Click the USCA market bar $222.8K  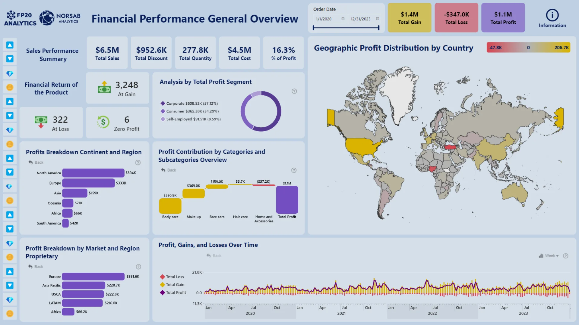[x=83, y=294]
